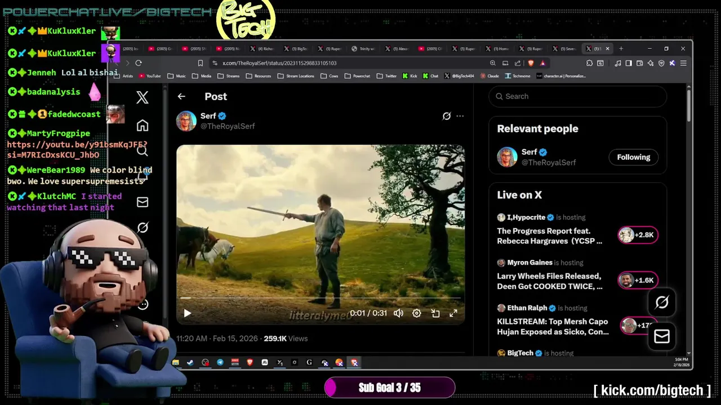Reload the page in browser

pyautogui.click(x=139, y=63)
